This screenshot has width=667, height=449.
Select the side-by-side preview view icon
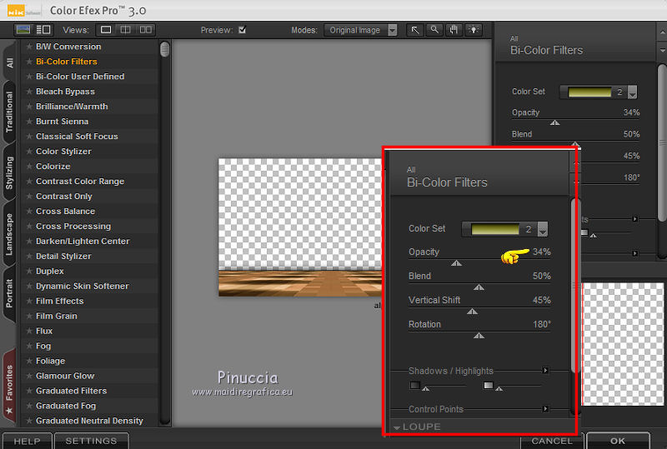coord(145,30)
